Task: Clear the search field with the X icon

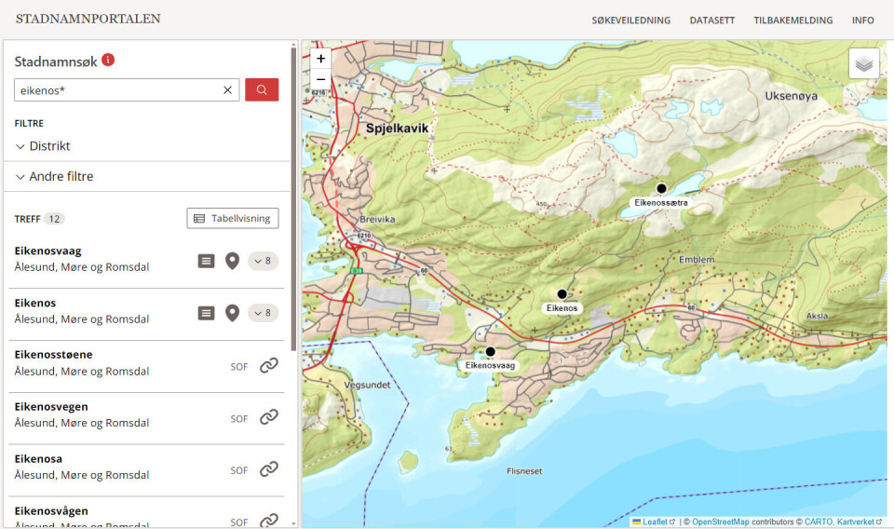Action: coord(227,90)
